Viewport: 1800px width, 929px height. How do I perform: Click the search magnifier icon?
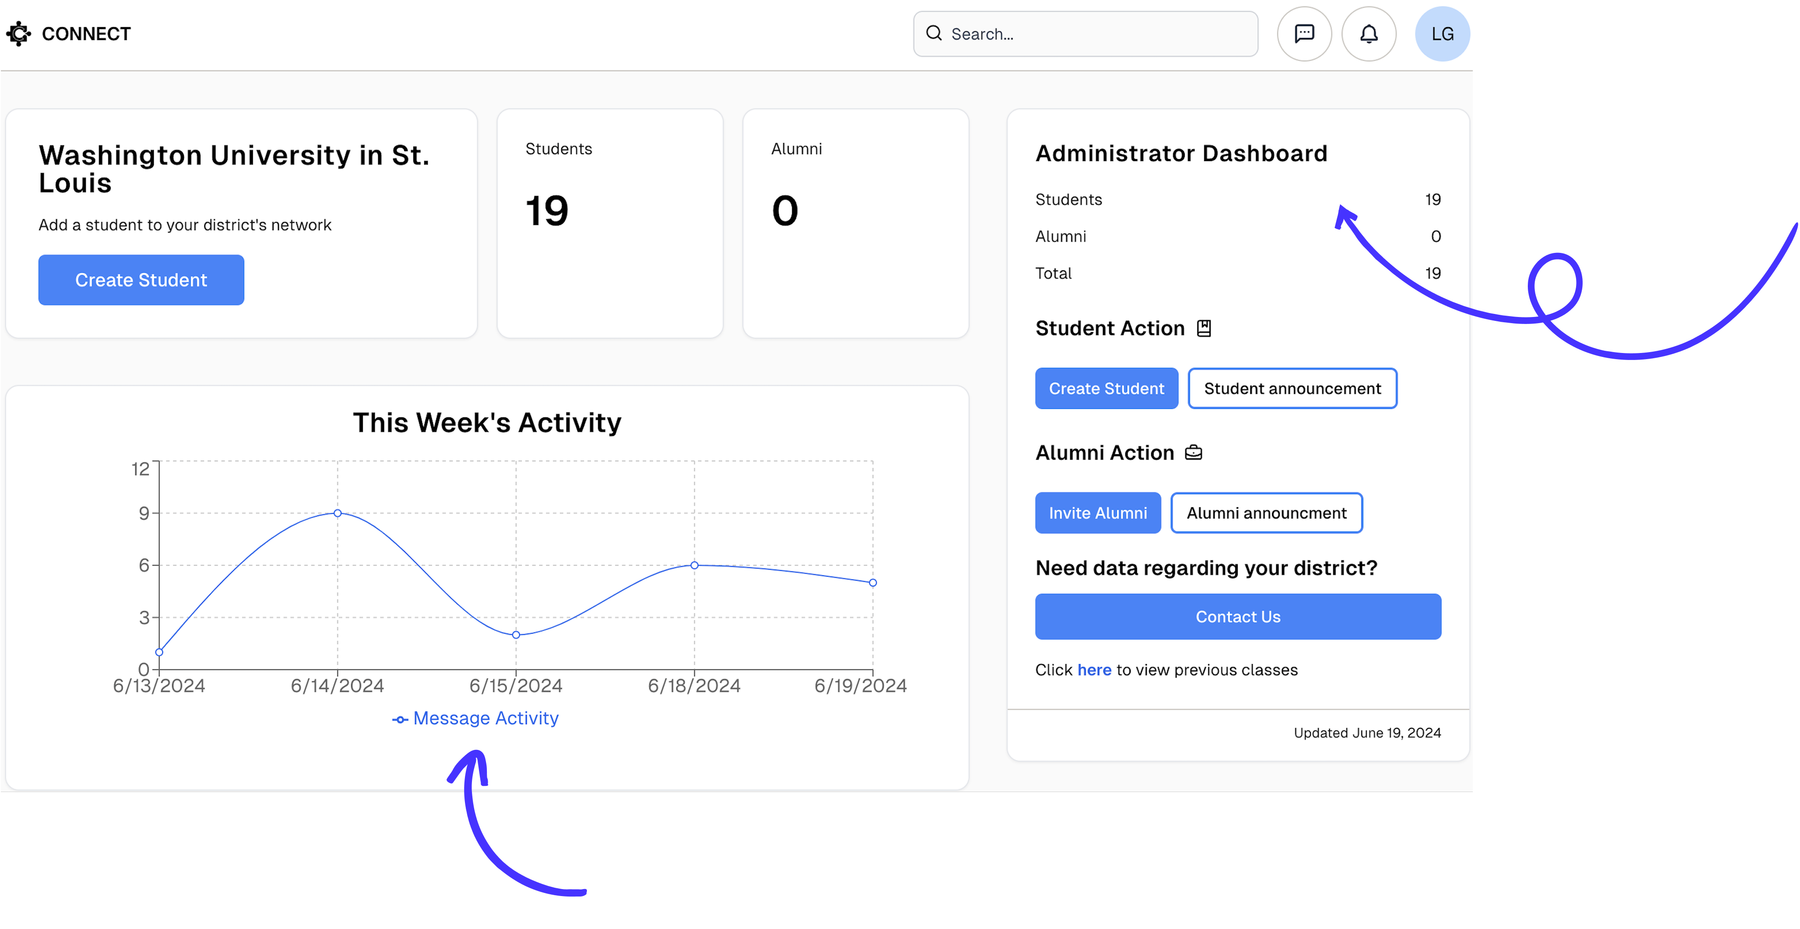(x=933, y=33)
